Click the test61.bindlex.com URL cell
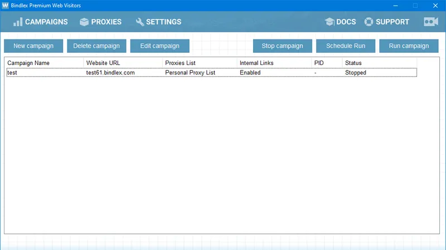 click(x=110, y=73)
